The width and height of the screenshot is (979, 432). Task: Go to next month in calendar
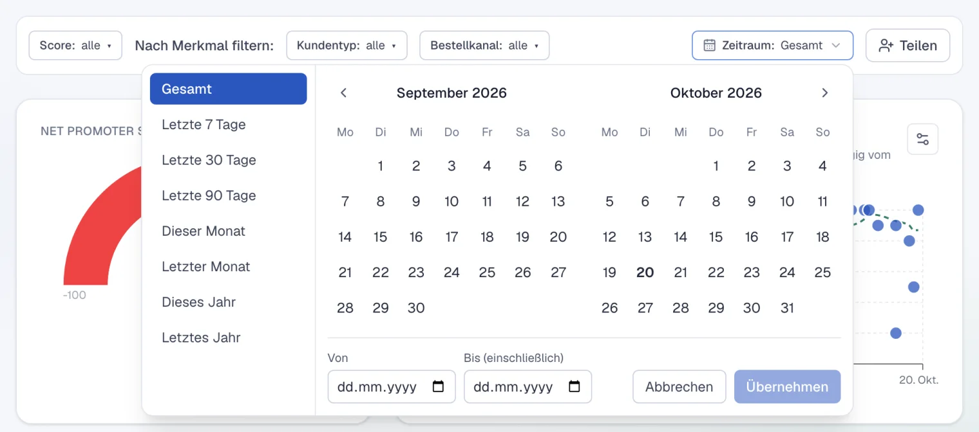coord(824,93)
